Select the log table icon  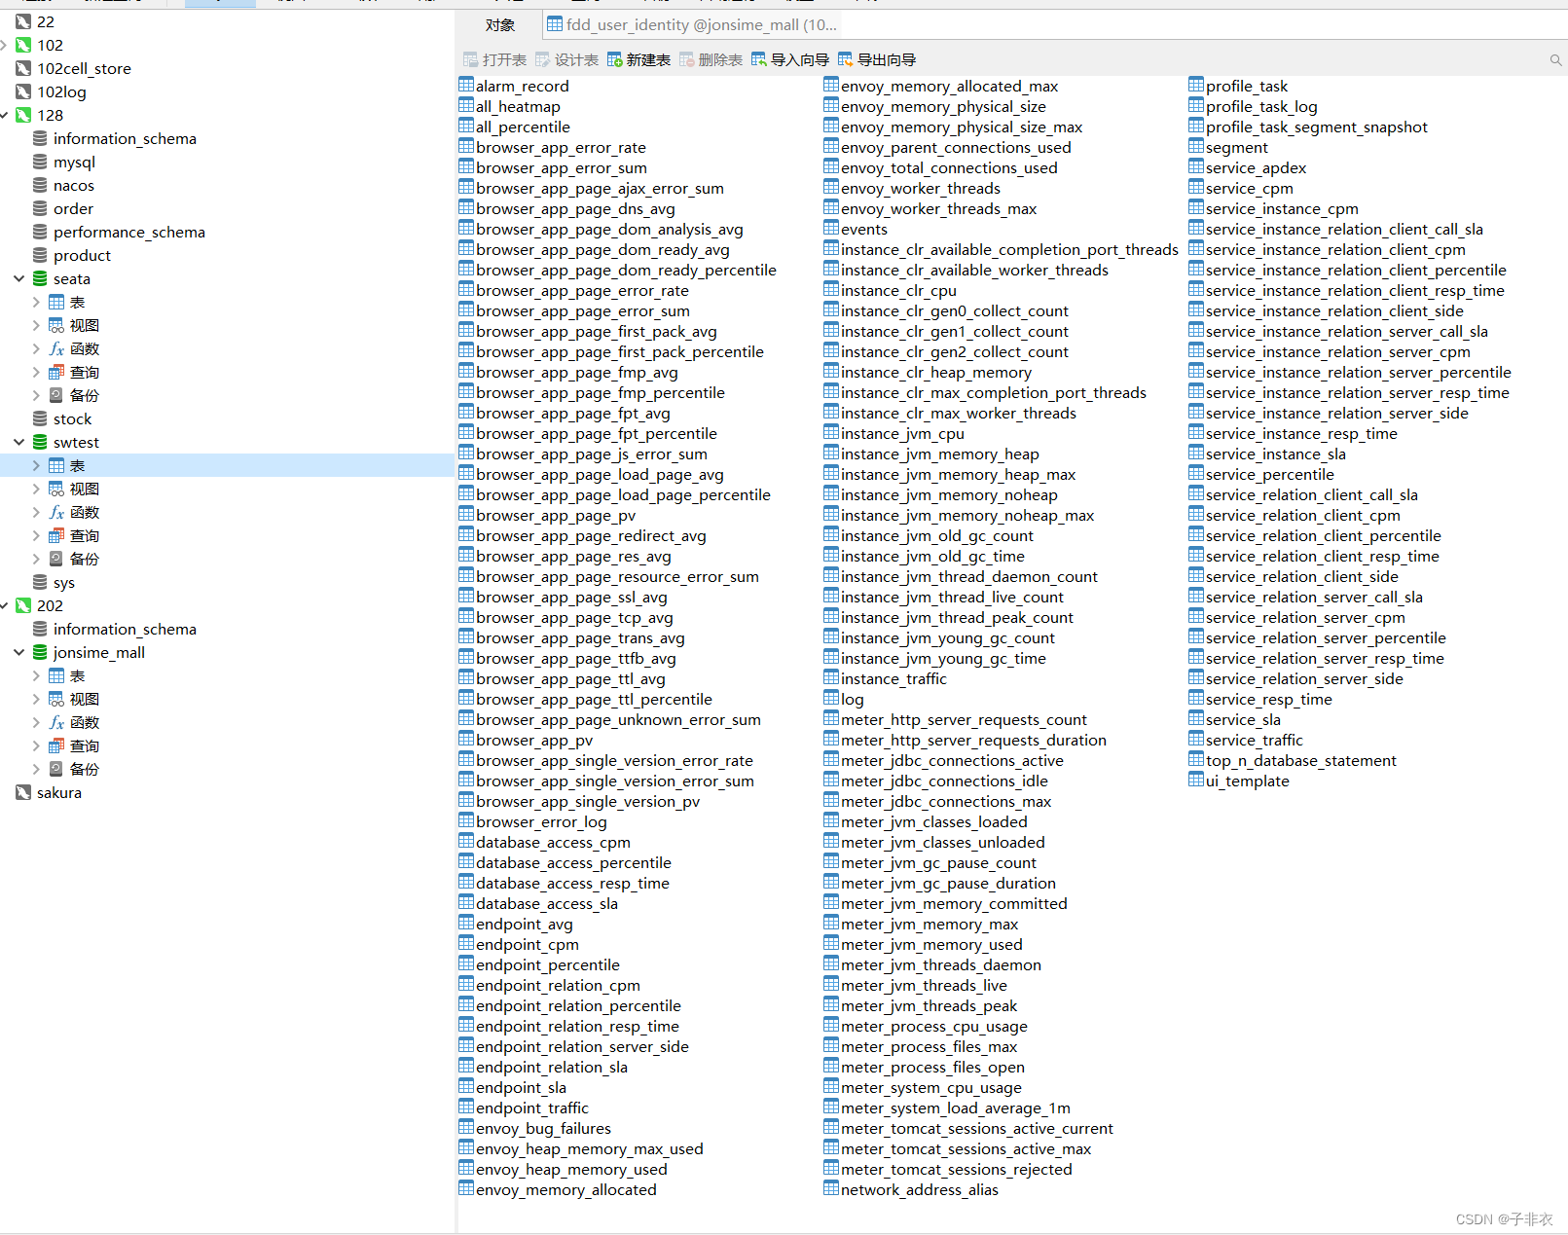(831, 698)
